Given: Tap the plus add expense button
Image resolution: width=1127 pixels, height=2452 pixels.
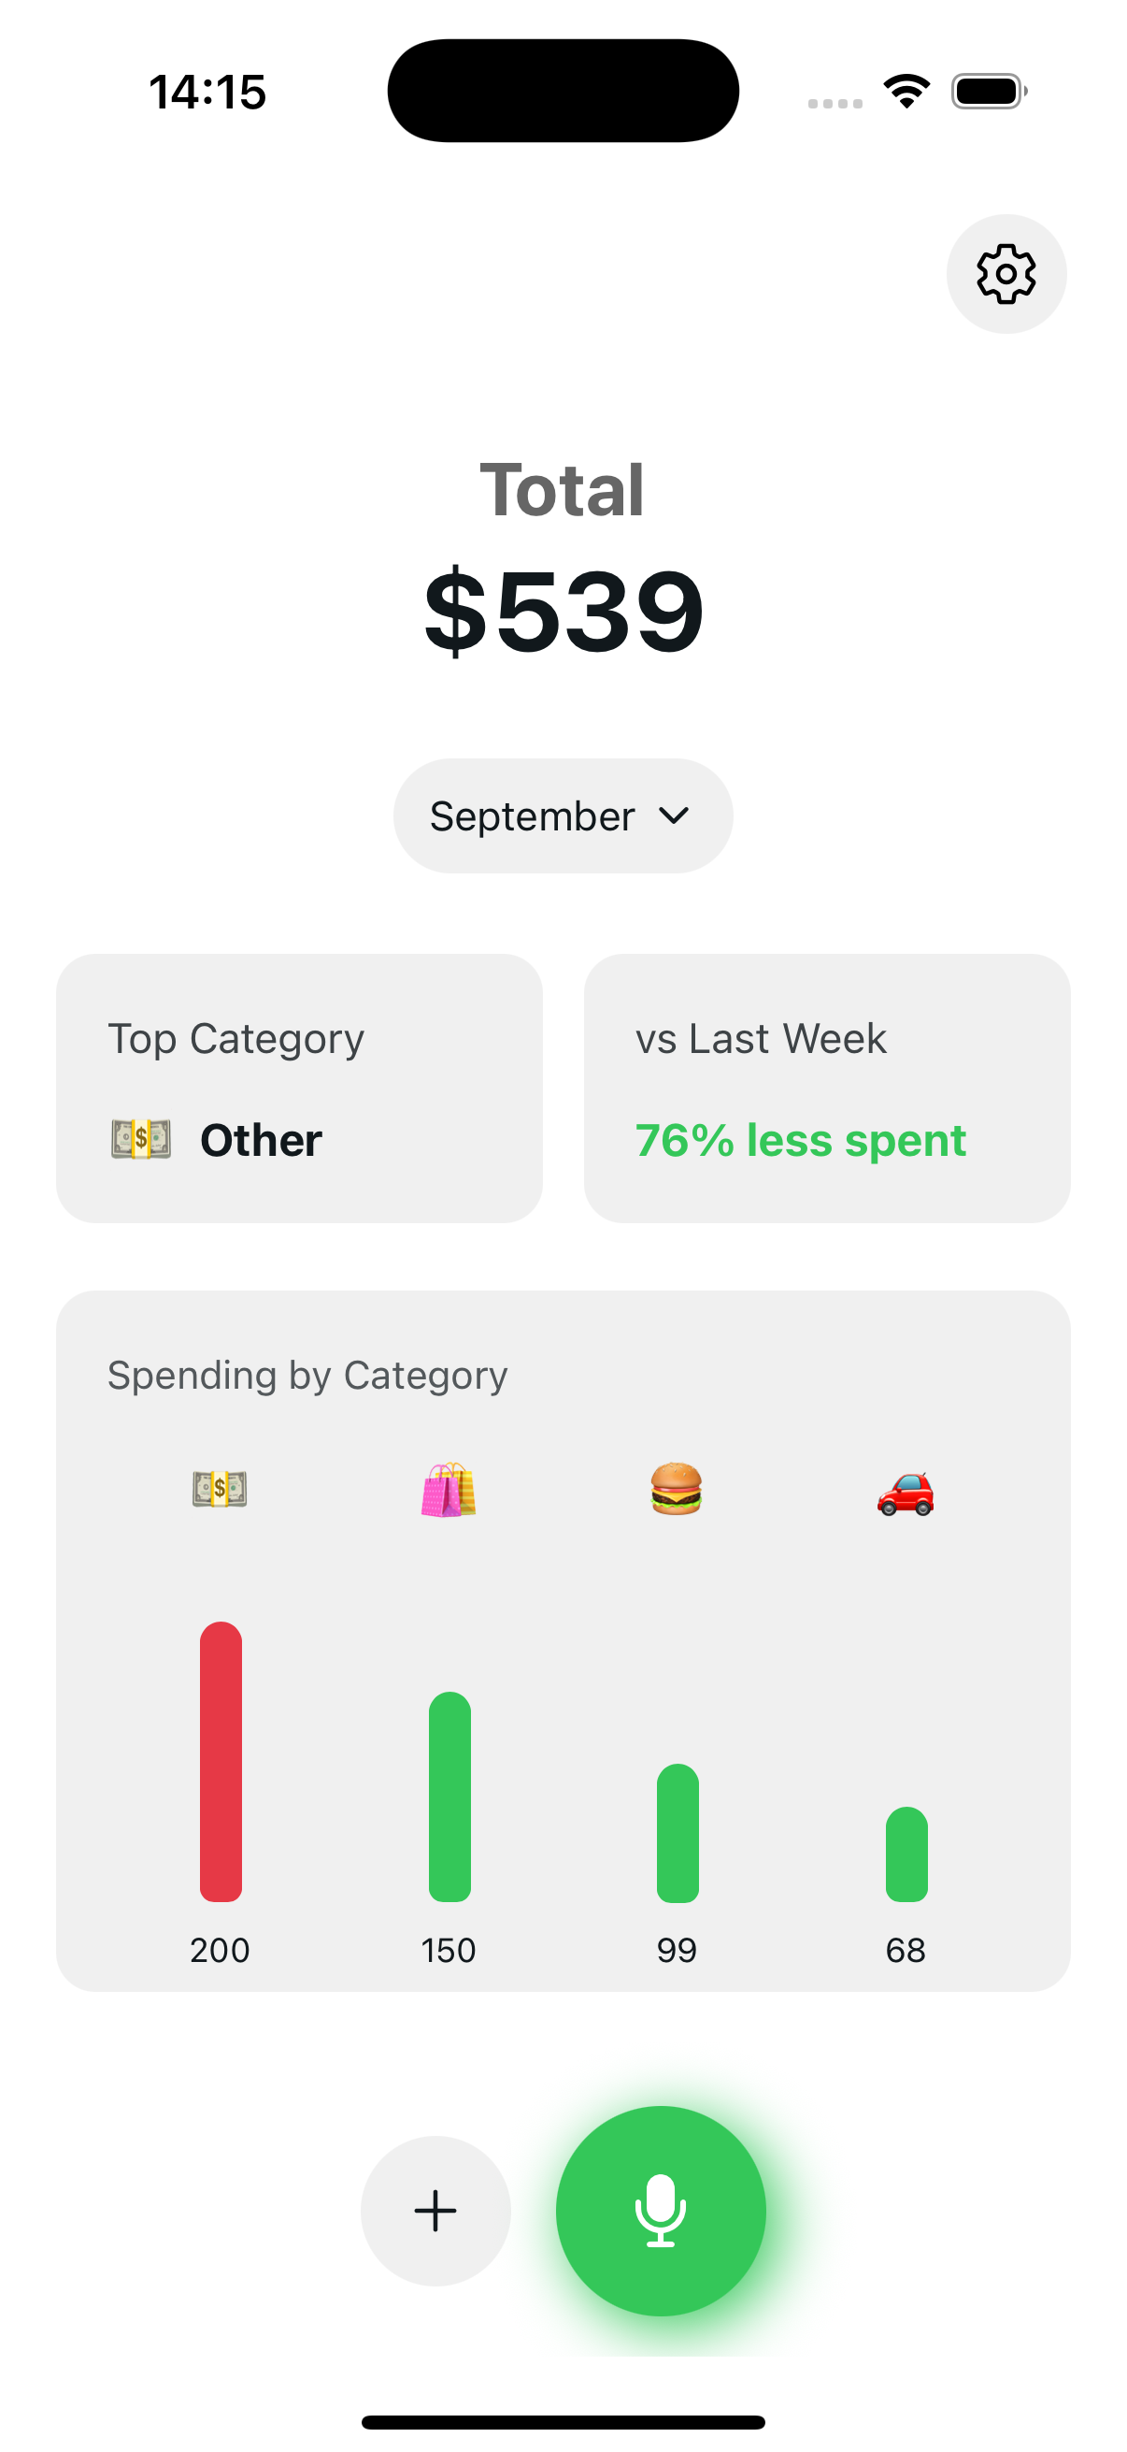Looking at the screenshot, I should click(x=435, y=2210).
